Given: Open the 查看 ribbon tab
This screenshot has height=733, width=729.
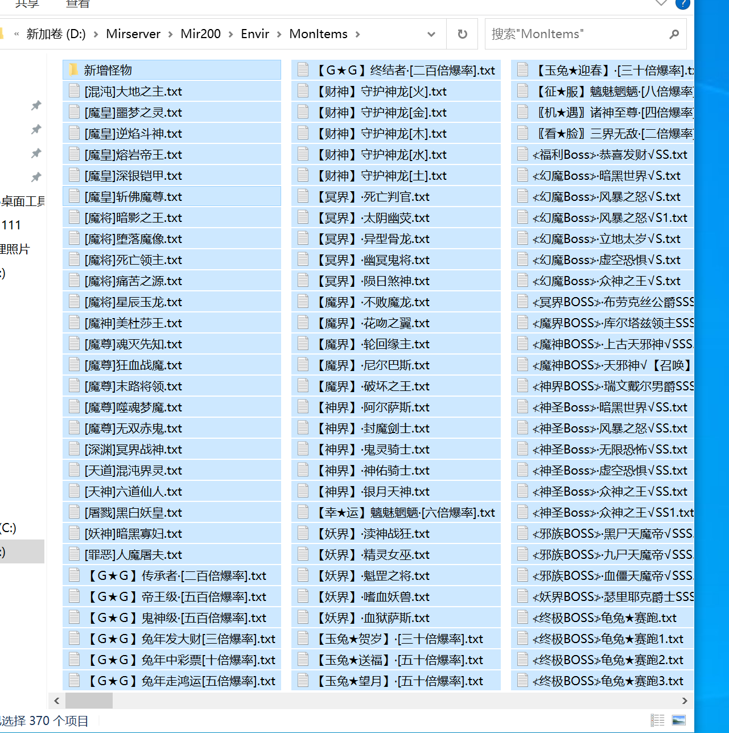Looking at the screenshot, I should pos(77,3).
